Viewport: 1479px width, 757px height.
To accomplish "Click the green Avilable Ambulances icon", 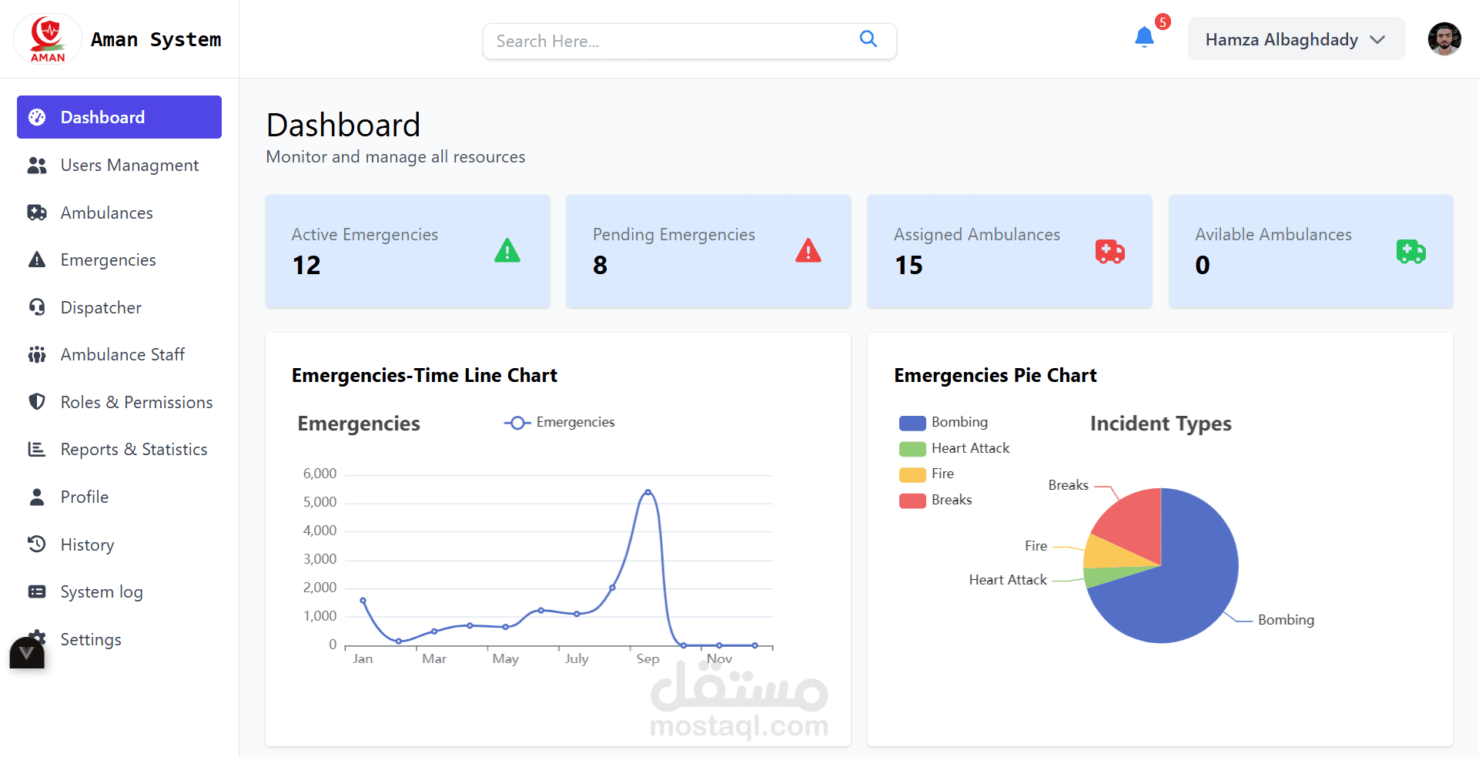I will pyautogui.click(x=1411, y=251).
